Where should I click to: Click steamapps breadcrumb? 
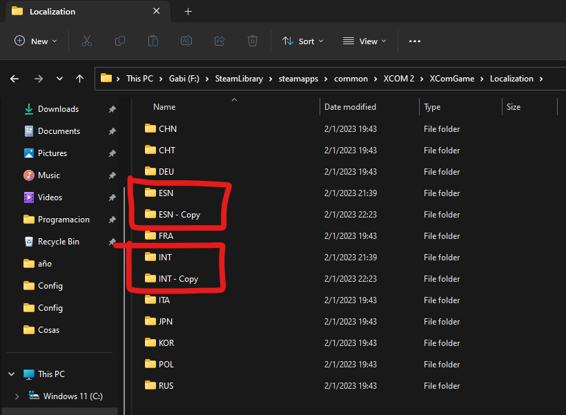click(x=298, y=79)
